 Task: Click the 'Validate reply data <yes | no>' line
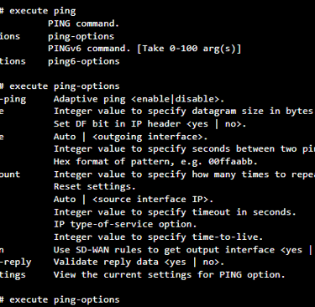[x=139, y=263]
